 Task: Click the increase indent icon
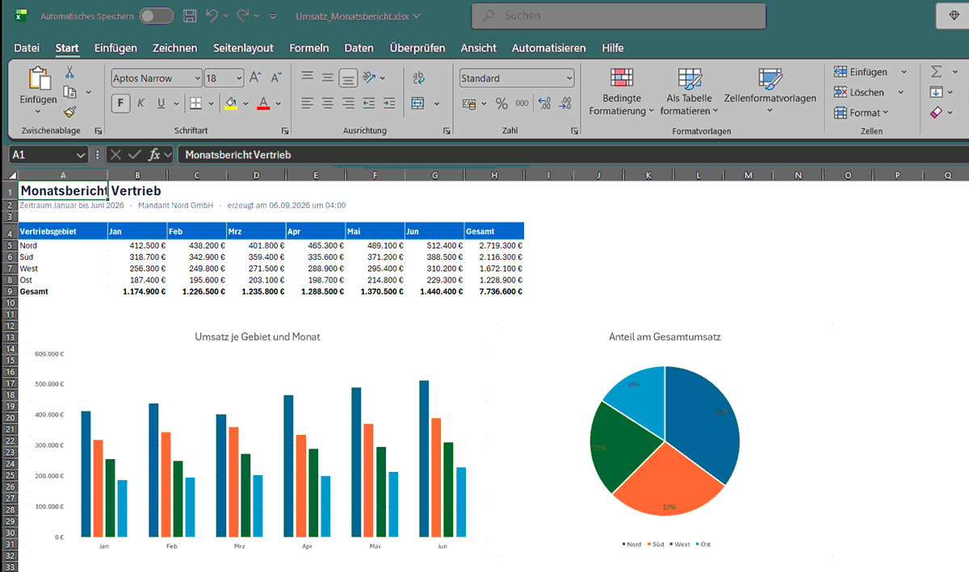point(389,103)
